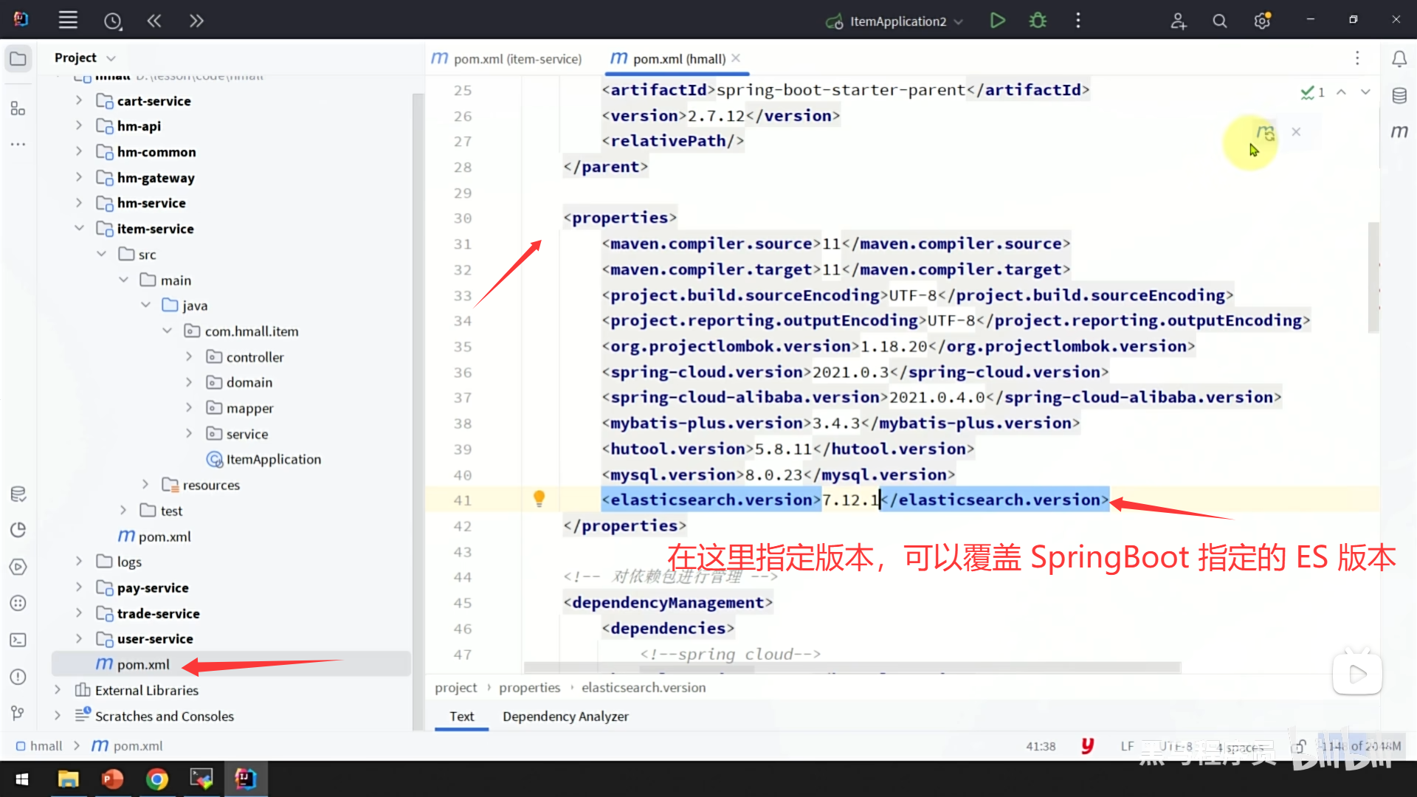Open the Terminal tool window icon

point(18,640)
